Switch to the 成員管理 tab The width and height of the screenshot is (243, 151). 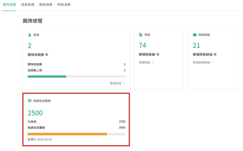click(x=28, y=5)
